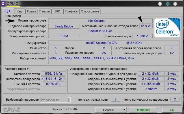
Task: Click the Внутренняя версия процессора value 7
Action: 172,48
